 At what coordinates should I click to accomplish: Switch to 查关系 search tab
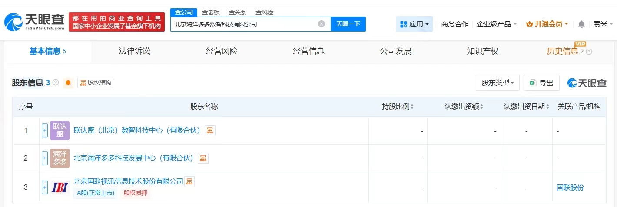237,12
